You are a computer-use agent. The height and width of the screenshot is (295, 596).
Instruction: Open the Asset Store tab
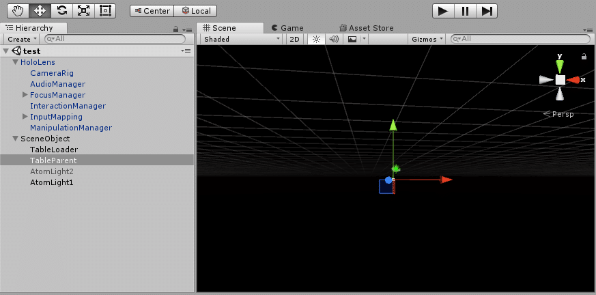pos(367,28)
